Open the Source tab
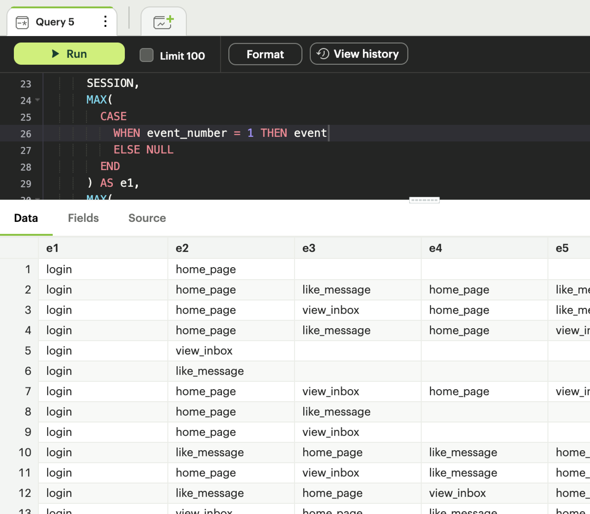Viewport: 590px width, 514px height. point(147,218)
